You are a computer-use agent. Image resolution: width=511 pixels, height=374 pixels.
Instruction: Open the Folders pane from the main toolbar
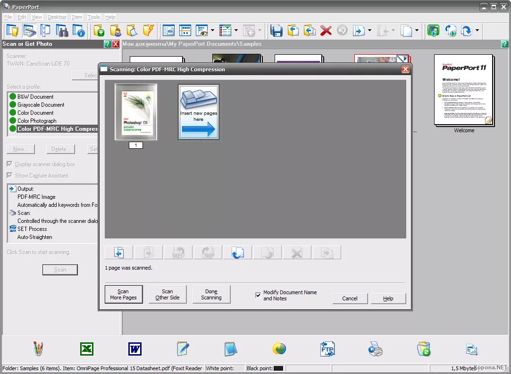pyautogui.click(x=12, y=31)
